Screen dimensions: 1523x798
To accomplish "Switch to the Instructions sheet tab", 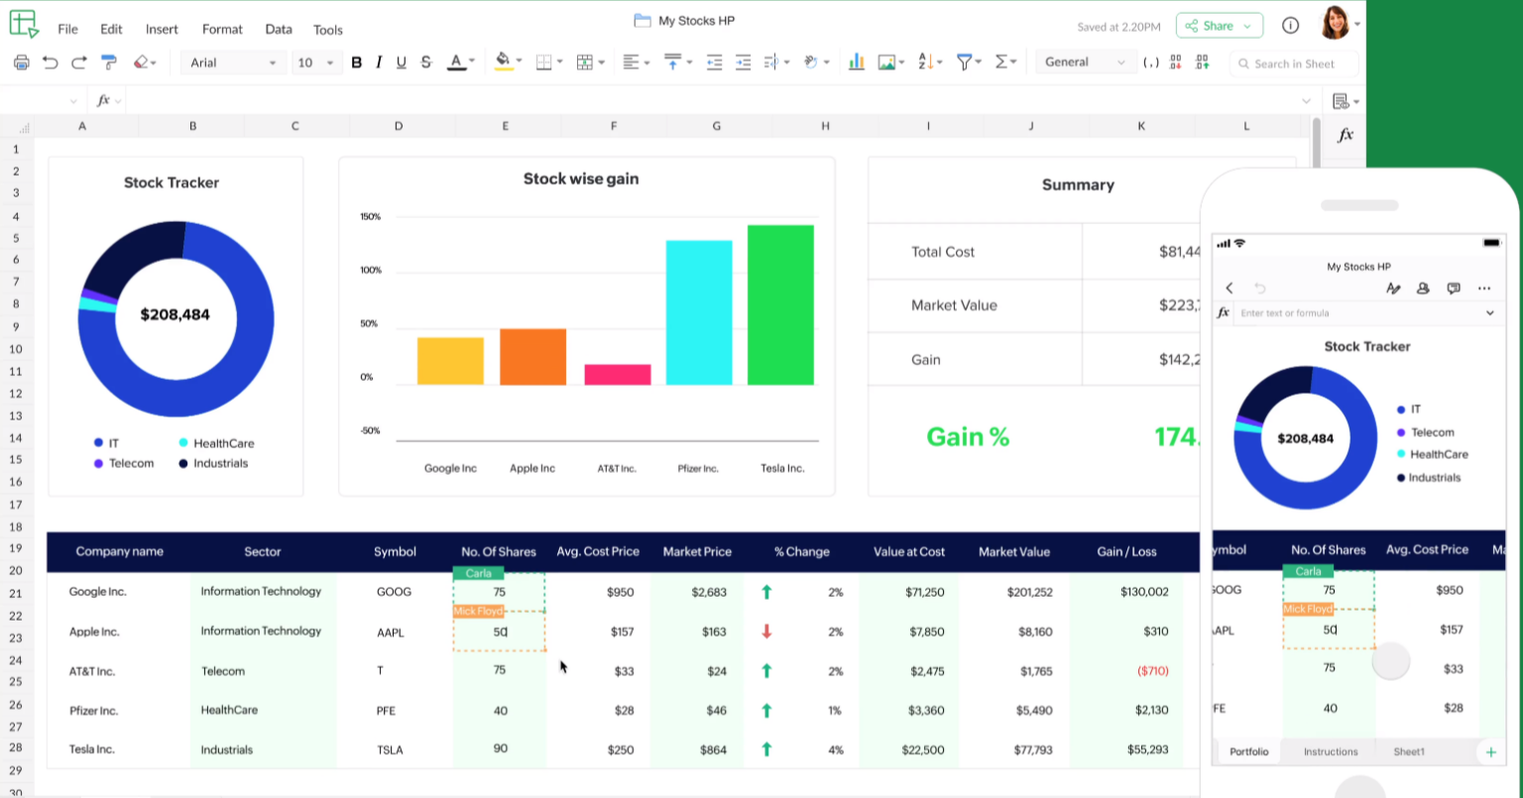I will tap(1329, 751).
